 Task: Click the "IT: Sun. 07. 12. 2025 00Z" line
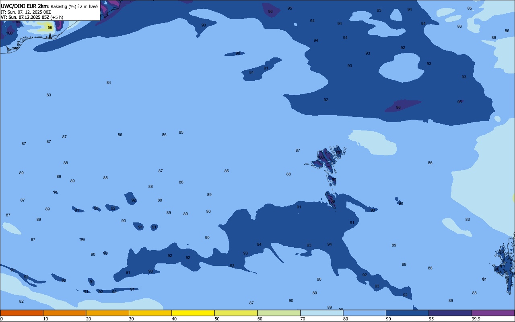tap(26, 12)
